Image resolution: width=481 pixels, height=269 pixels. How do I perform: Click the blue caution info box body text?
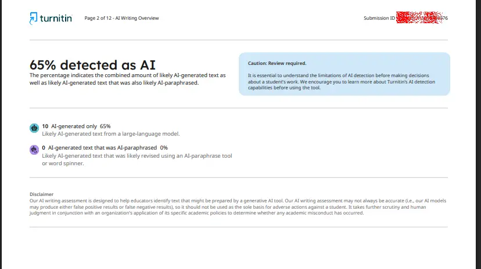[x=342, y=81]
